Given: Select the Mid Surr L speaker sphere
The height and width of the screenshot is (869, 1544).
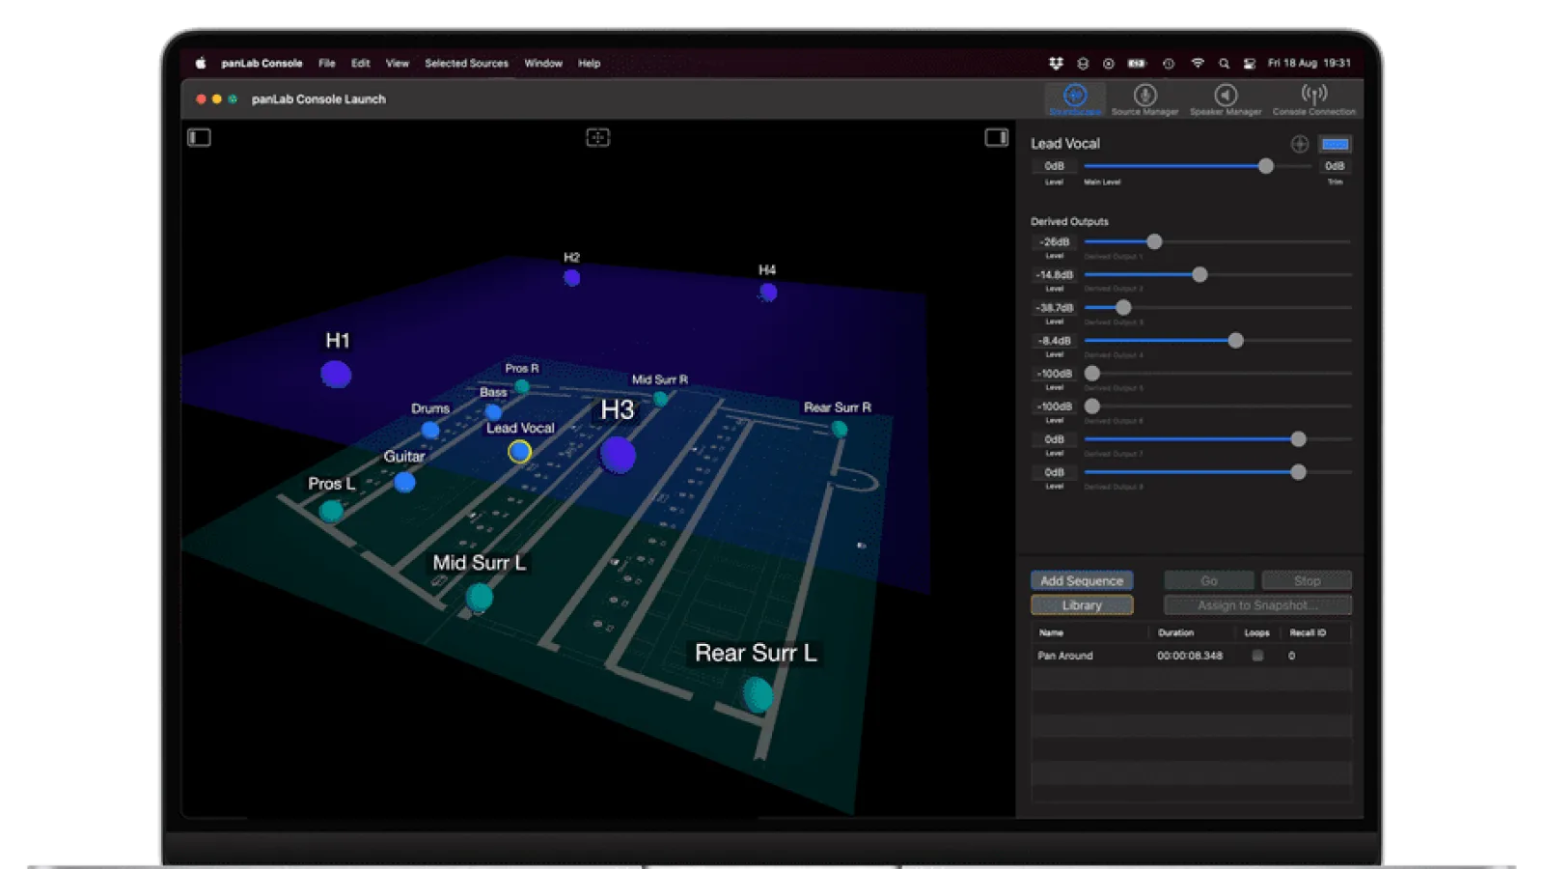Looking at the screenshot, I should coord(480,598).
